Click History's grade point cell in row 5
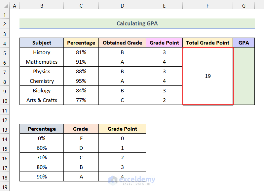Viewport: 264px width, 191px height. tap(164, 52)
